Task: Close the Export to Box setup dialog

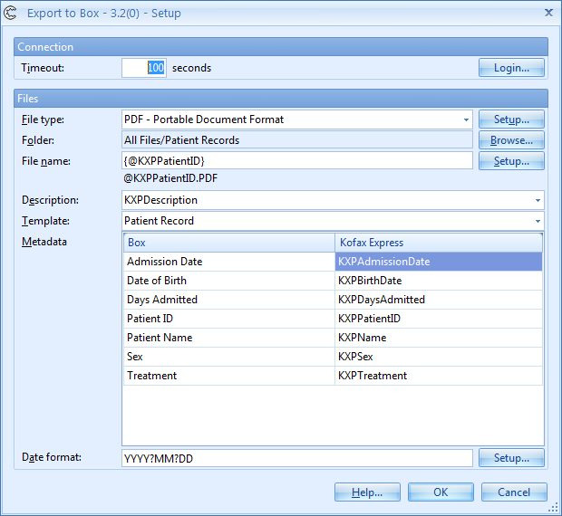Action: [547, 13]
